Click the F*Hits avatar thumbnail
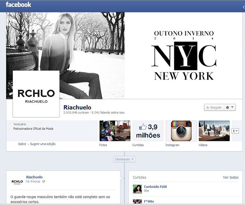 coord(138,201)
